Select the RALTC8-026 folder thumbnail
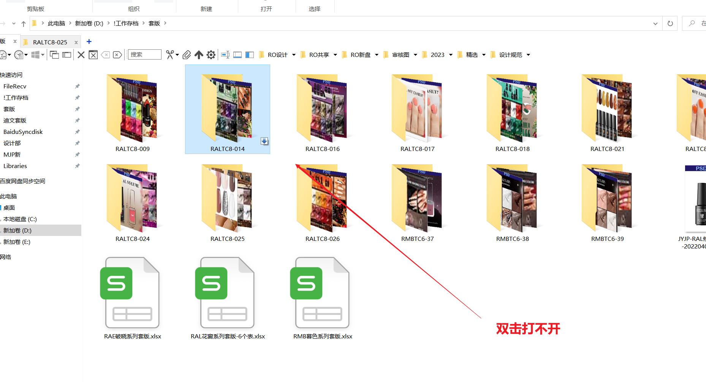The image size is (706, 382). point(322,199)
